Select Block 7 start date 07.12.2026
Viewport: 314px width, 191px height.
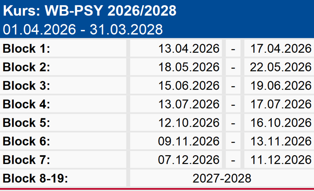[189, 160]
